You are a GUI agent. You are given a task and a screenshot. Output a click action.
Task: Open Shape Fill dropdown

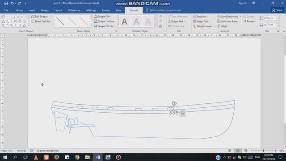click(102, 17)
